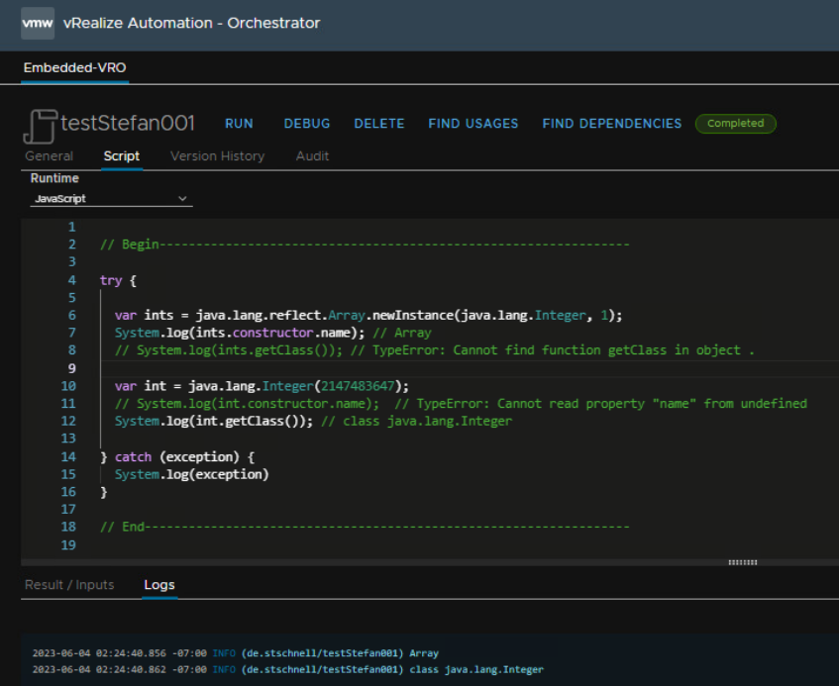This screenshot has height=686, width=839.
Task: Switch to the Logs tab
Action: [x=159, y=585]
